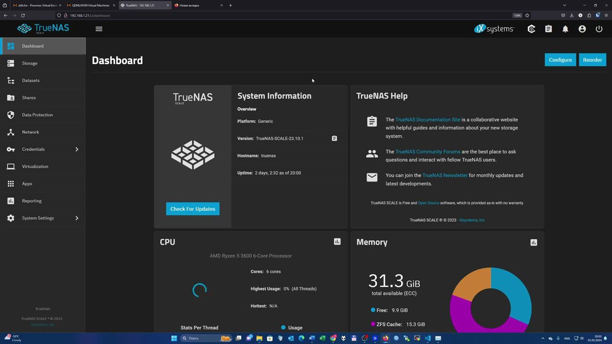Open Memory reports chart icon
Viewport: 612px width, 344px height.
coord(534,242)
